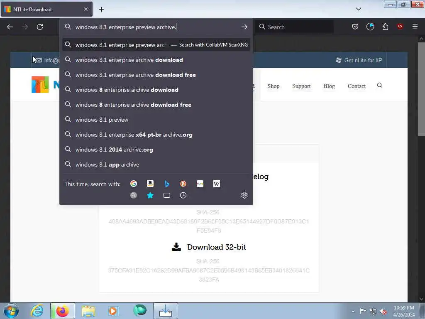Click the website search magnifier icon

[x=379, y=86]
